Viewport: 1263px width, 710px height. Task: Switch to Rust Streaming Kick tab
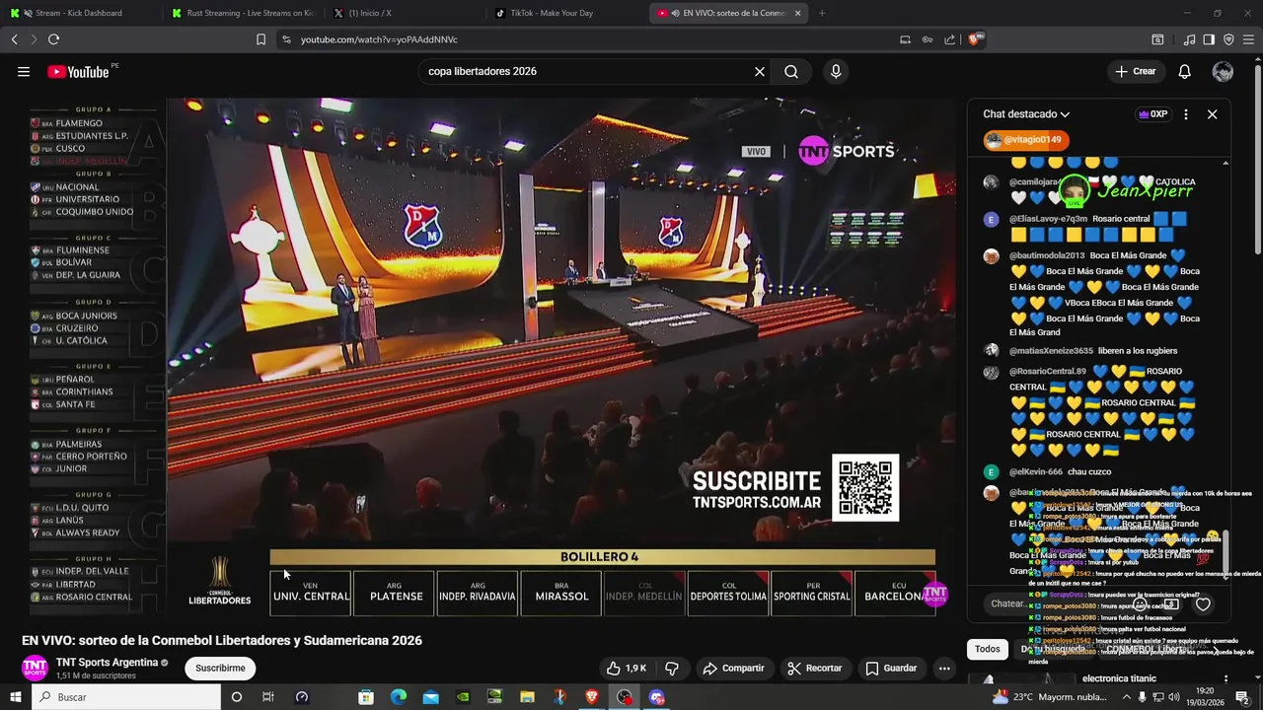[242, 13]
